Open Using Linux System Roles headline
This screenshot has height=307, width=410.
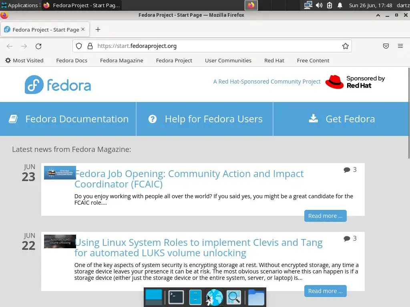coord(199,248)
